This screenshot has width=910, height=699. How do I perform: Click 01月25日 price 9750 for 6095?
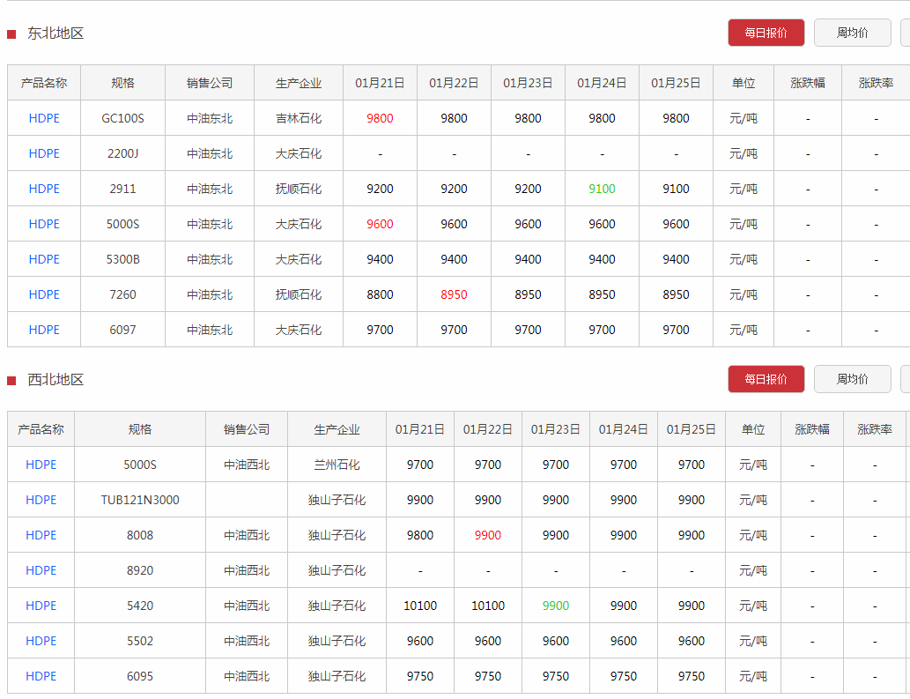coord(692,676)
